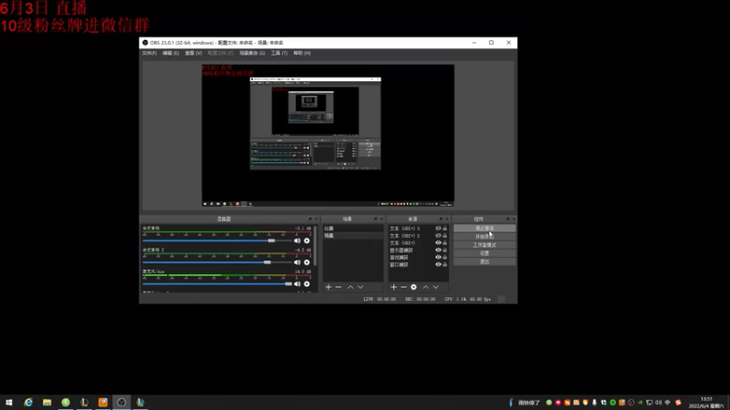Open the 工具(T) menu
This screenshot has width=730, height=410.
tap(279, 53)
